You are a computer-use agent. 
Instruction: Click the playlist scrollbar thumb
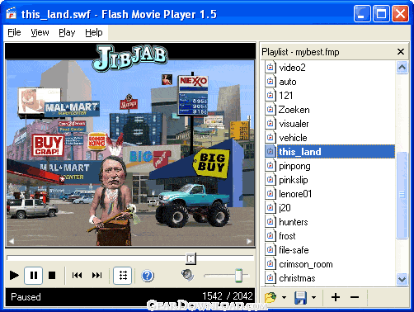tap(402, 195)
